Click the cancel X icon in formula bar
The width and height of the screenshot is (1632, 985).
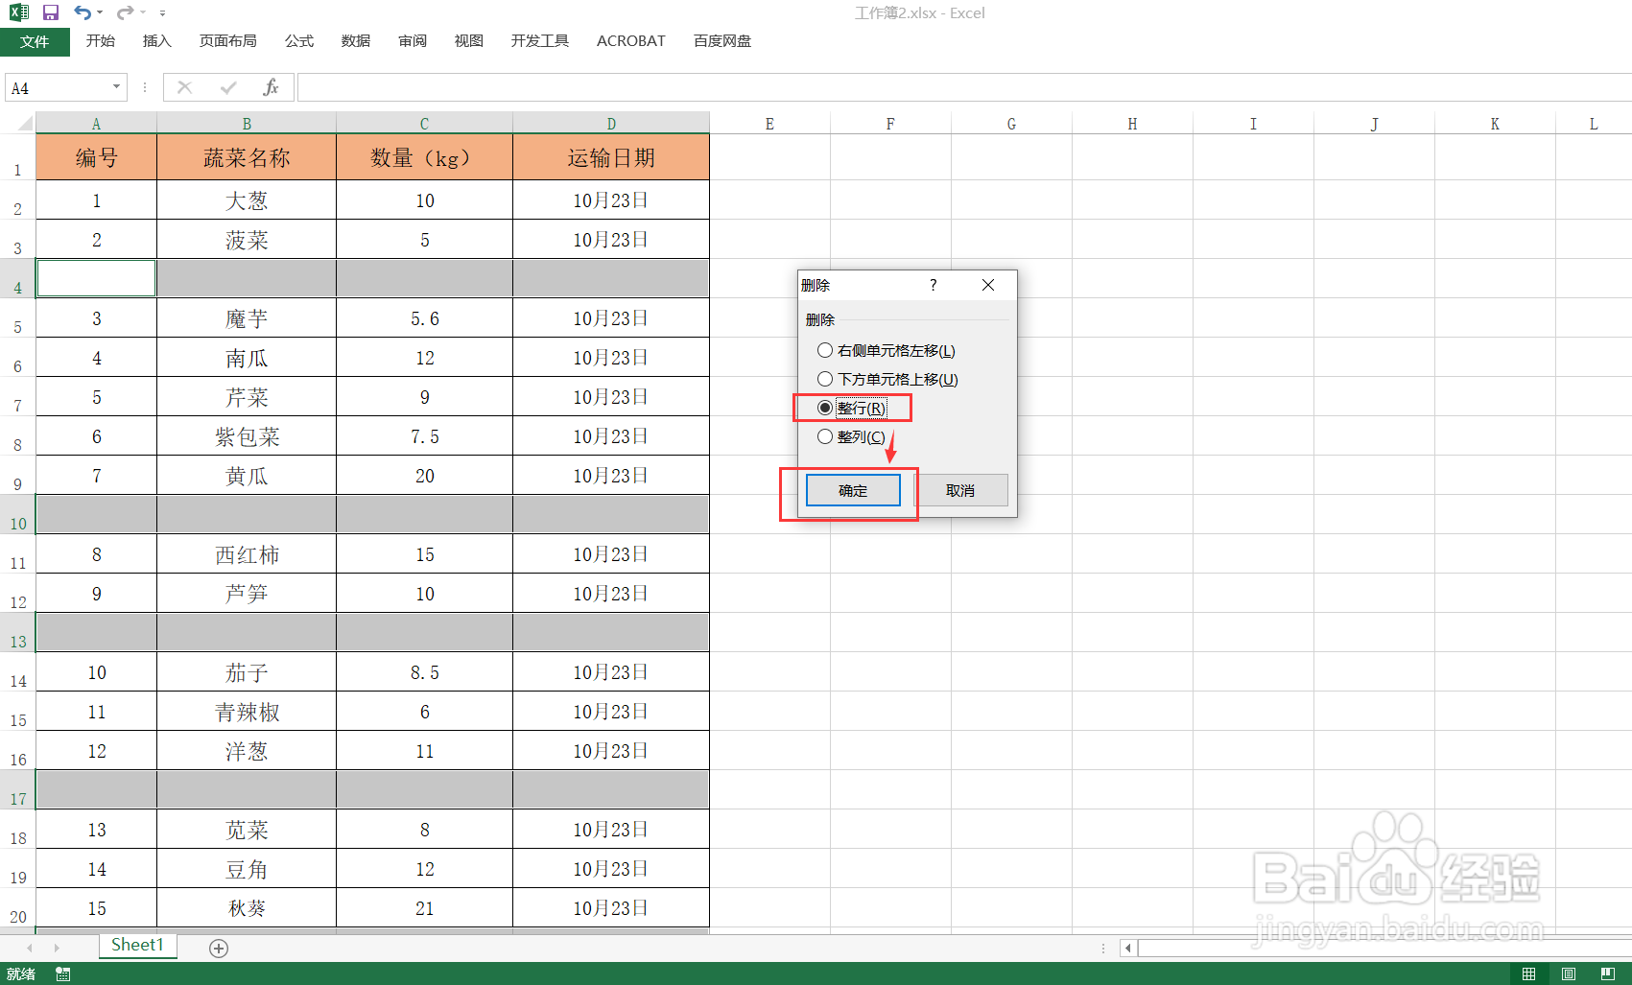pyautogui.click(x=185, y=87)
